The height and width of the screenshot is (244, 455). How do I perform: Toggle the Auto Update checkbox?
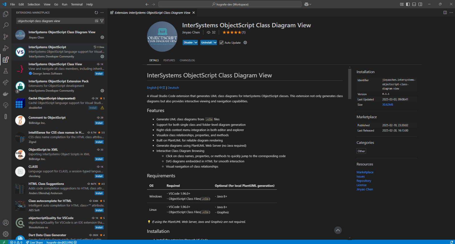(221, 43)
